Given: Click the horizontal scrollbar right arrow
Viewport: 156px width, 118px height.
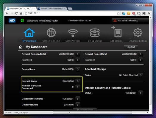Looking at the screenshot, I should [147, 113].
